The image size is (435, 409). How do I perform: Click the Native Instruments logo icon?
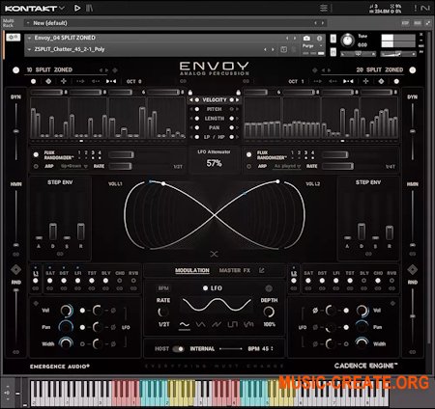425,8
